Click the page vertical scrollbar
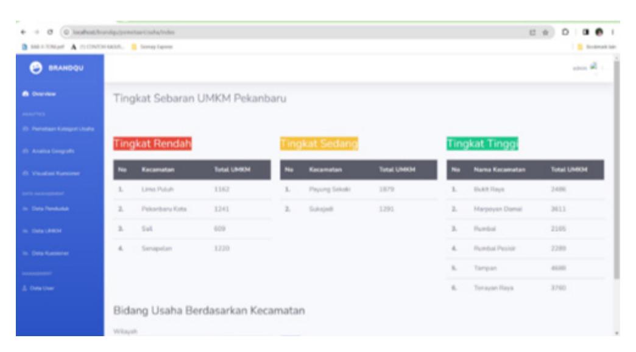 tap(617, 170)
